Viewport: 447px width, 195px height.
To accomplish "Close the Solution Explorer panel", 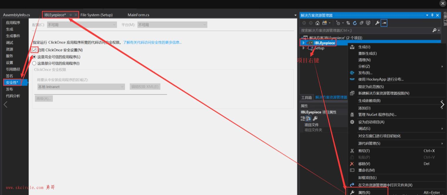I will pos(438,15).
